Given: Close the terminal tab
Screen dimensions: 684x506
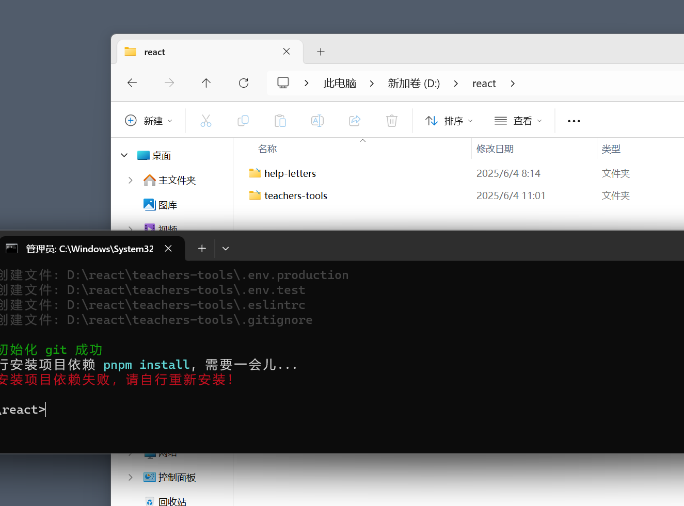Looking at the screenshot, I should pyautogui.click(x=168, y=249).
